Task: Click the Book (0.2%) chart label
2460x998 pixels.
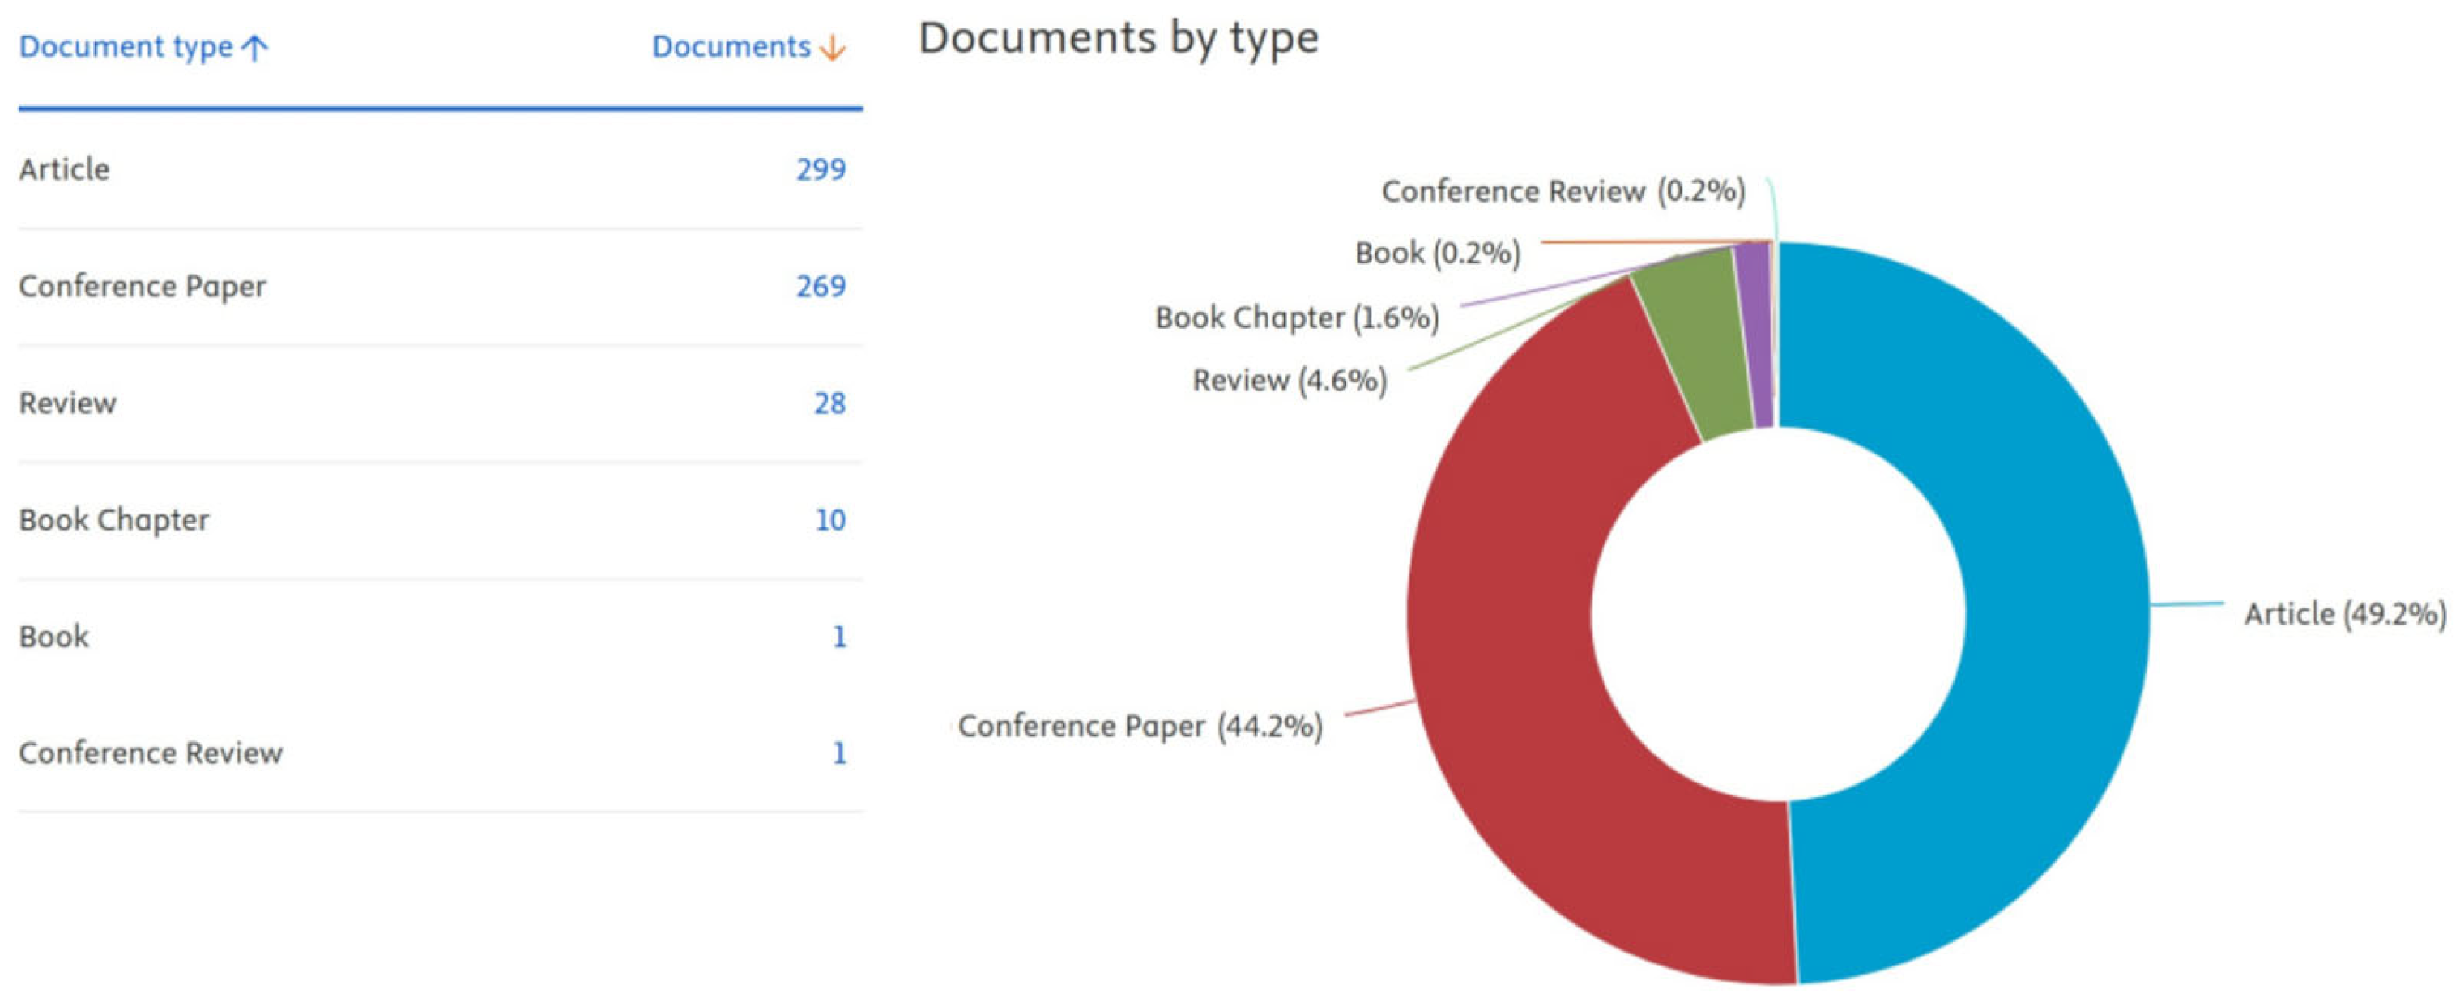Action: click(x=1437, y=253)
